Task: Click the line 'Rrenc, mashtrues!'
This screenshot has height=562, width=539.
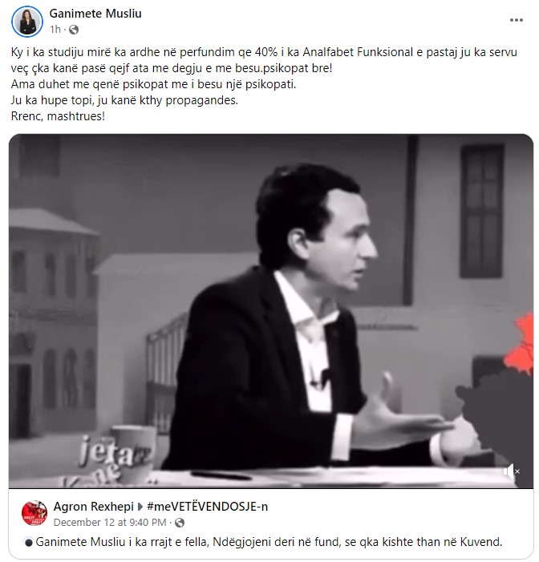Action: [58, 116]
